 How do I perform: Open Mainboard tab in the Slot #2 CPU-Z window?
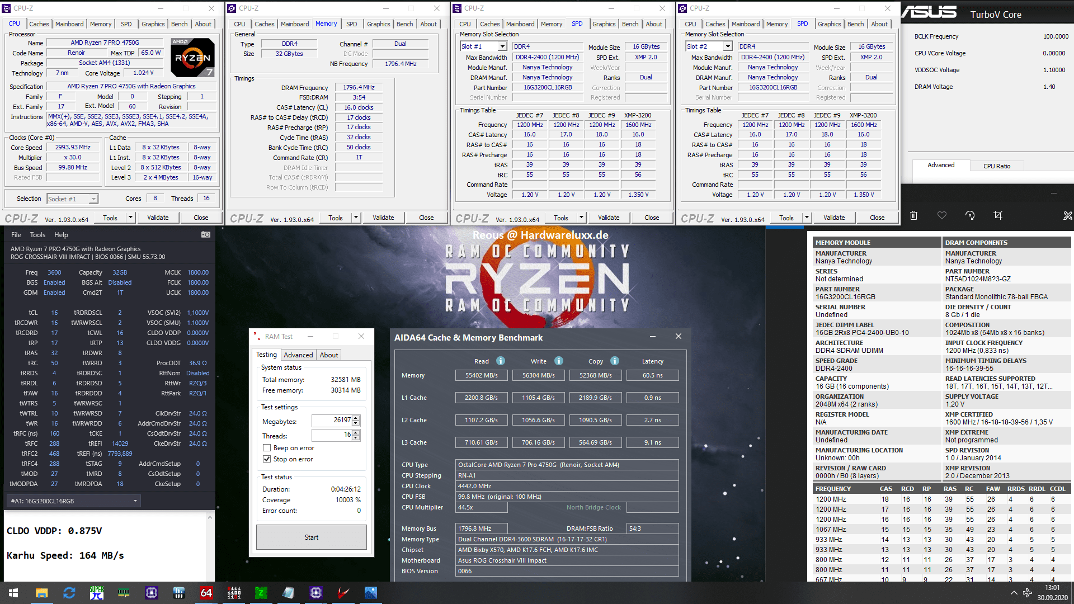click(745, 24)
